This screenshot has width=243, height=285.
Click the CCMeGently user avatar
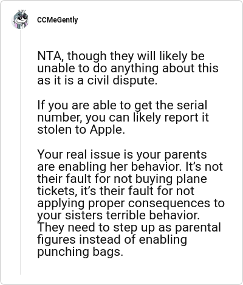pos(20,19)
